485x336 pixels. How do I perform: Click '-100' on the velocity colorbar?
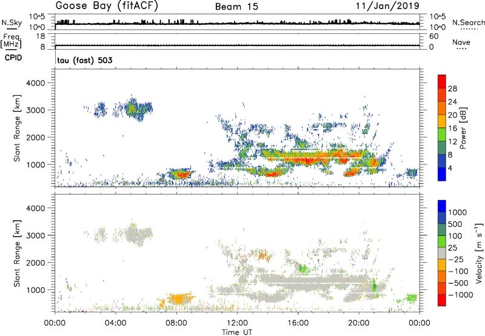coord(458,271)
